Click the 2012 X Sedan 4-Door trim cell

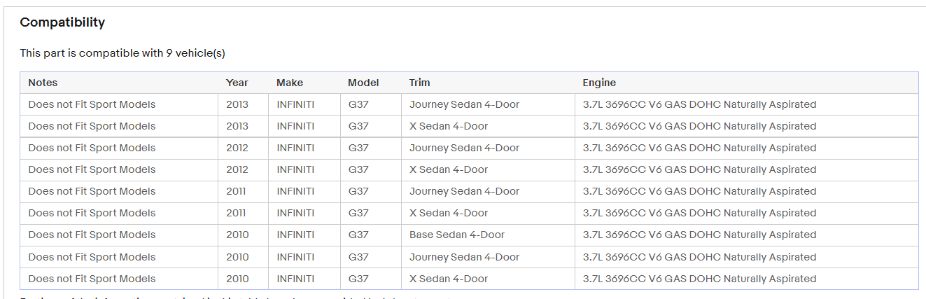click(488, 169)
